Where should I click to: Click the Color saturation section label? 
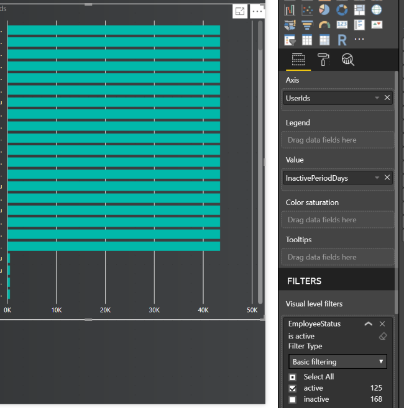[x=312, y=202]
